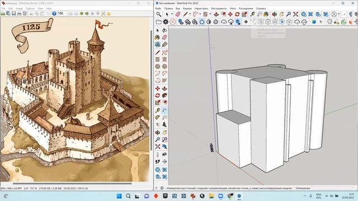Activate the Rotate tool in top toolbar
The width and height of the screenshot is (358, 201).
(x=237, y=14)
